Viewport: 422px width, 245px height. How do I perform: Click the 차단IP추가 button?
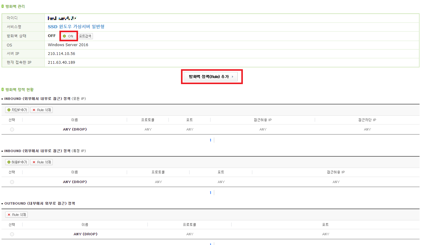click(17, 110)
